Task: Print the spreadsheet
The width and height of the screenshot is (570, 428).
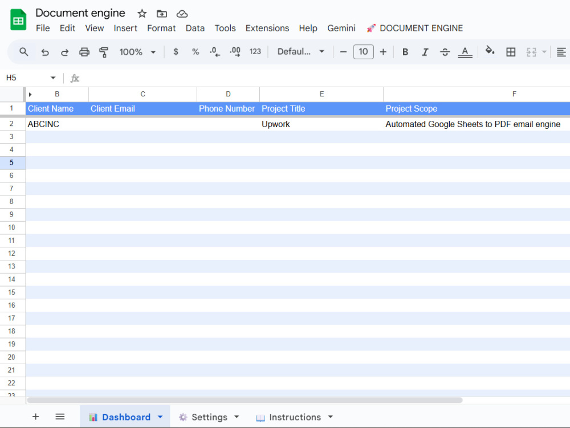Action: pos(84,52)
